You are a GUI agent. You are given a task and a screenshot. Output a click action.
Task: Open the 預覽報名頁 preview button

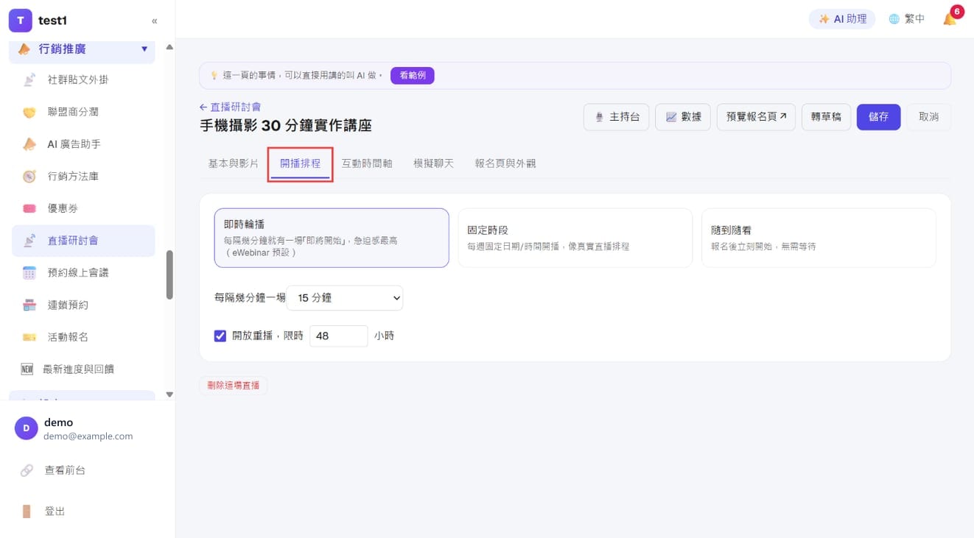[x=756, y=117]
